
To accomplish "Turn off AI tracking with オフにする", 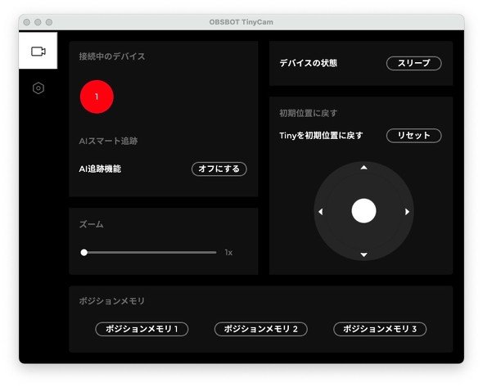I will [219, 169].
